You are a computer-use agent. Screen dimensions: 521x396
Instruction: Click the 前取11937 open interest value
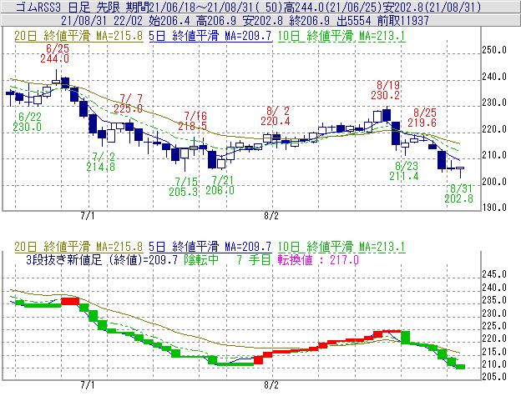403,21
